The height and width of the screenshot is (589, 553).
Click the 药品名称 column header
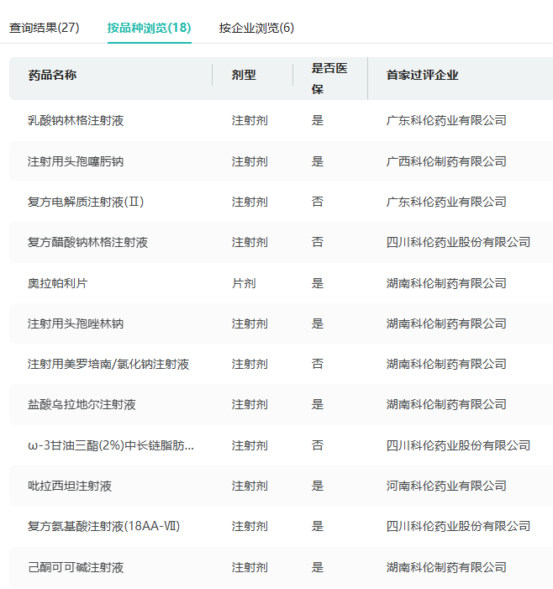[x=52, y=75]
